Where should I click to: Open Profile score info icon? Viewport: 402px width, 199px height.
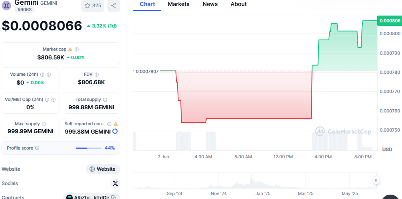pyautogui.click(x=37, y=148)
